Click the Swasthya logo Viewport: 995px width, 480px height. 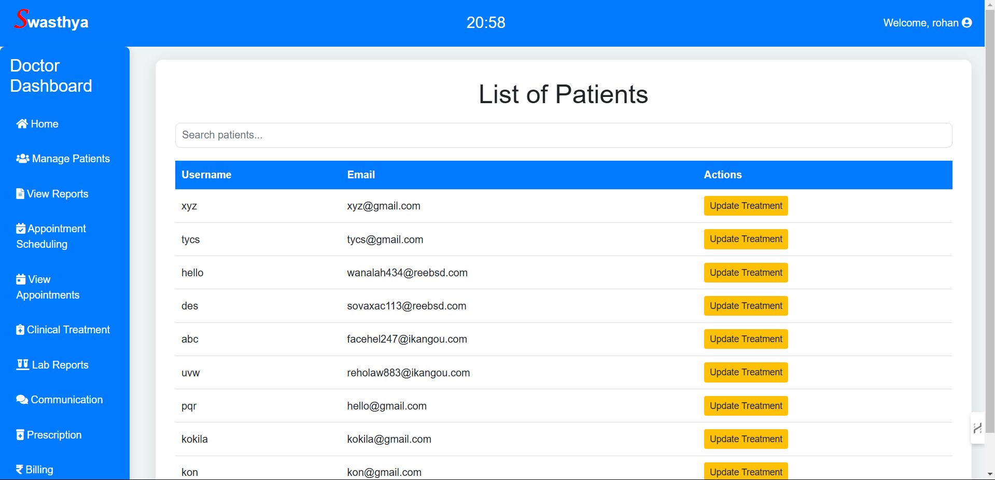click(50, 21)
